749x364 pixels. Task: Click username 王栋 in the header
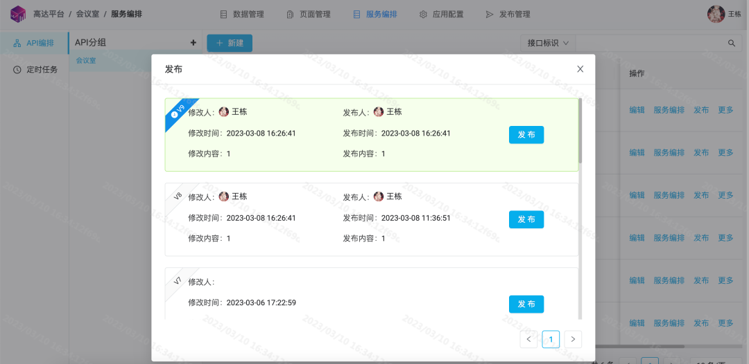[734, 15]
